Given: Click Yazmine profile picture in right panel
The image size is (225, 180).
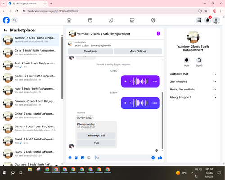Looking at the screenshot, I should [193, 37].
